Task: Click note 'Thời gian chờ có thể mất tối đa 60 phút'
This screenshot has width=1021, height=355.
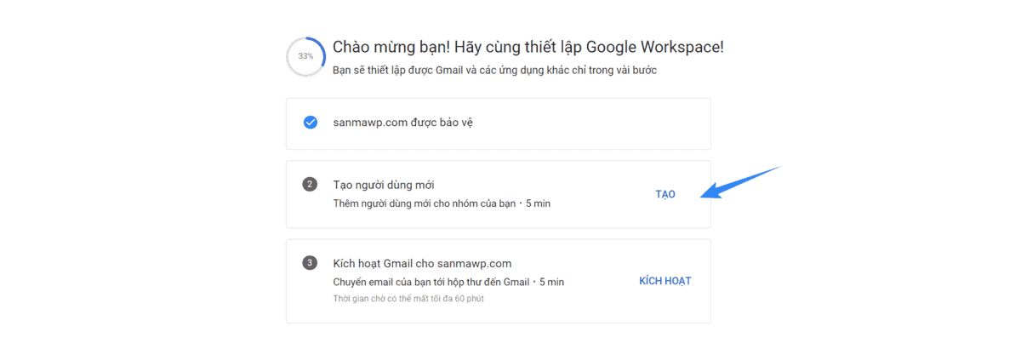Action: 408,299
